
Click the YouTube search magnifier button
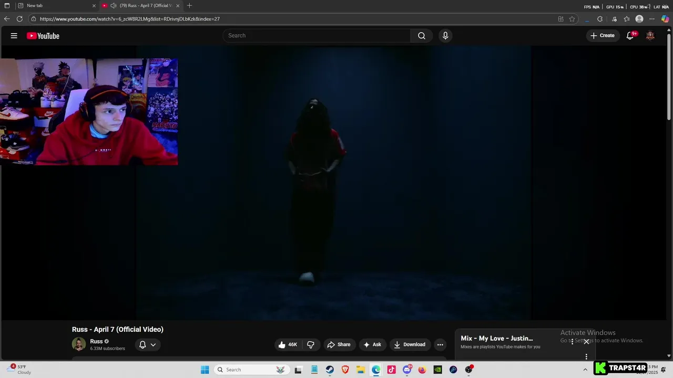coord(422,36)
